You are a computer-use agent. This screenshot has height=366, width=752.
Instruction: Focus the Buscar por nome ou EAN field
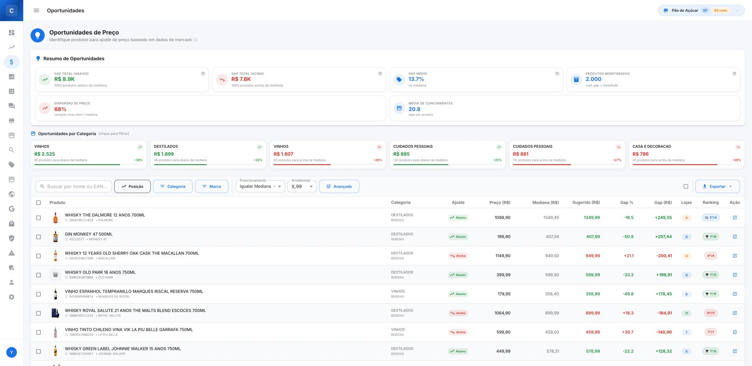(74, 187)
